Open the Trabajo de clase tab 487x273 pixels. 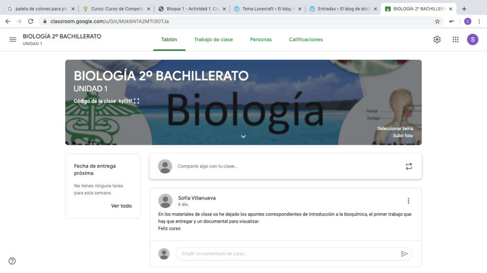(213, 40)
